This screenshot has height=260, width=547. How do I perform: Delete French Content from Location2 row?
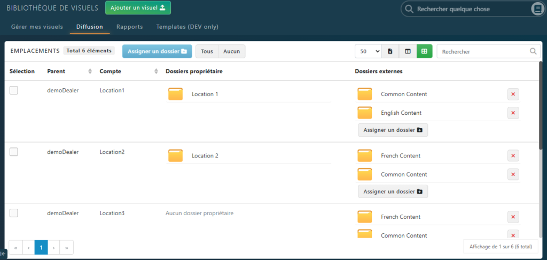(513, 156)
